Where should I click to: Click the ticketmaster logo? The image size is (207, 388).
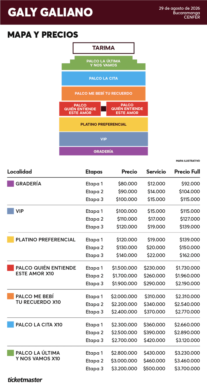pyautogui.click(x=25, y=380)
